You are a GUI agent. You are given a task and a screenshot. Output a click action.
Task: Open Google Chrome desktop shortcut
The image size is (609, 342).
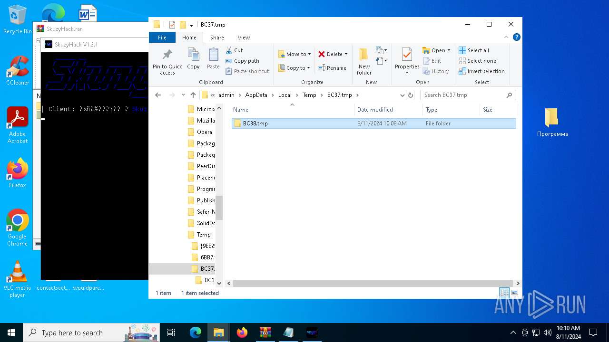pyautogui.click(x=18, y=228)
